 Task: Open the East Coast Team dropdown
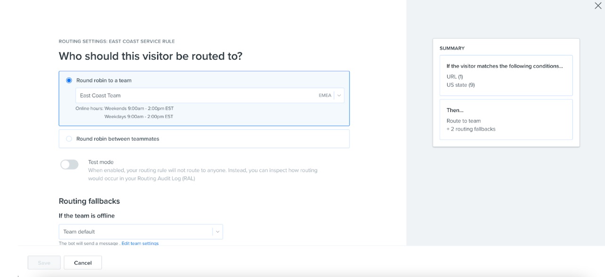tap(210, 95)
